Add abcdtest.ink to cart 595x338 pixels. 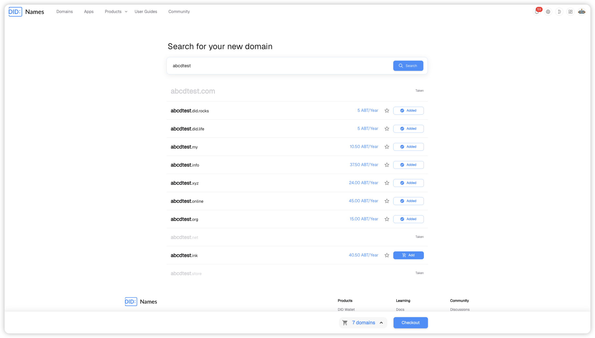click(408, 255)
